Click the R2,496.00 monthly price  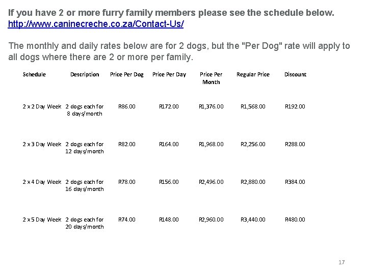pyautogui.click(x=211, y=182)
